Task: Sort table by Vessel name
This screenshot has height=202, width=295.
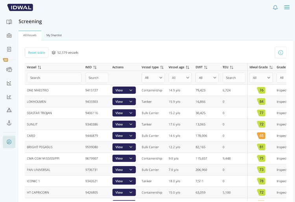Action: click(x=39, y=68)
